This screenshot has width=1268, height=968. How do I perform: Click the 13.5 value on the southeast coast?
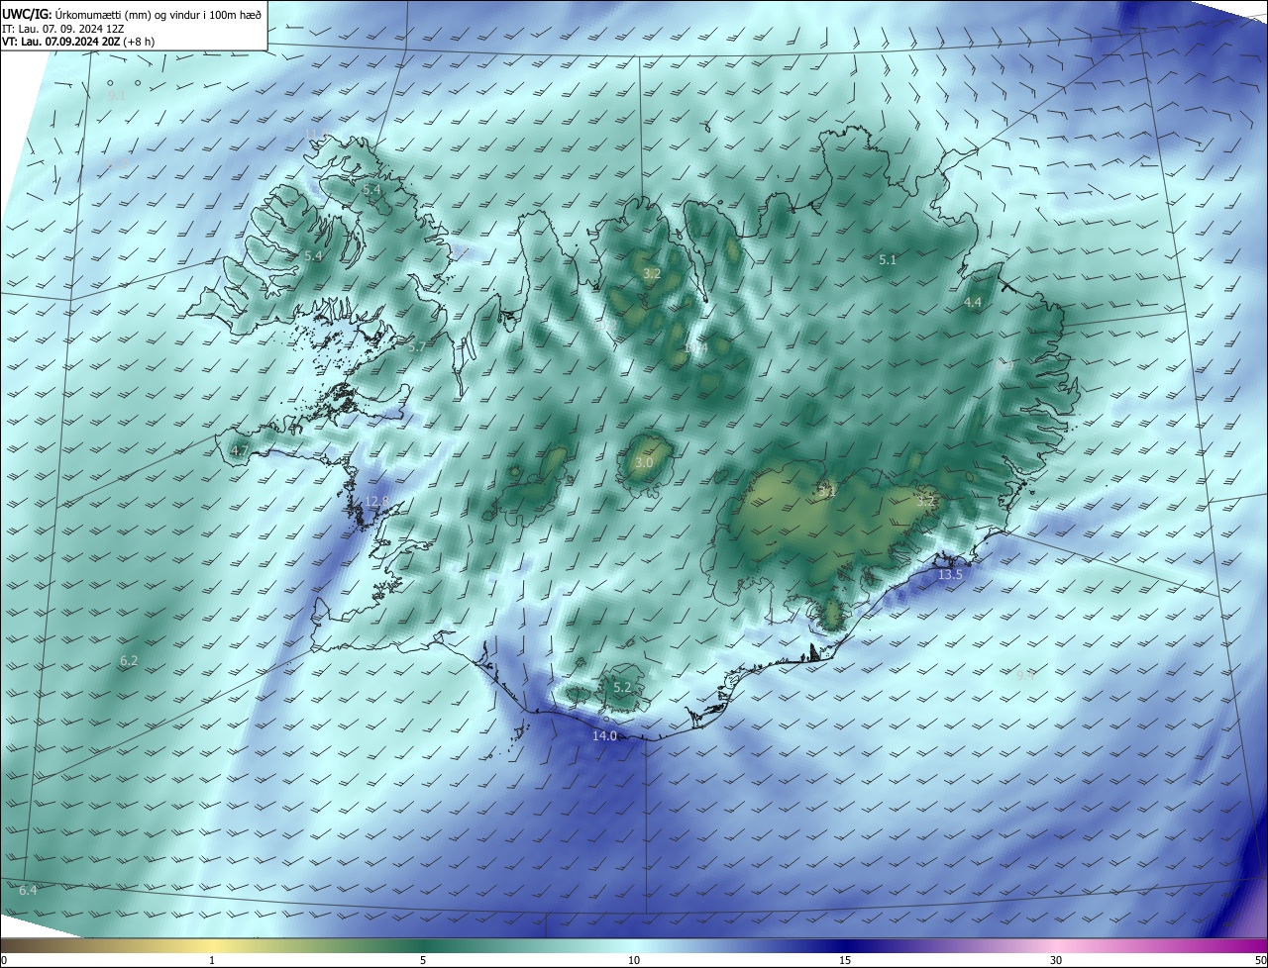(x=950, y=574)
